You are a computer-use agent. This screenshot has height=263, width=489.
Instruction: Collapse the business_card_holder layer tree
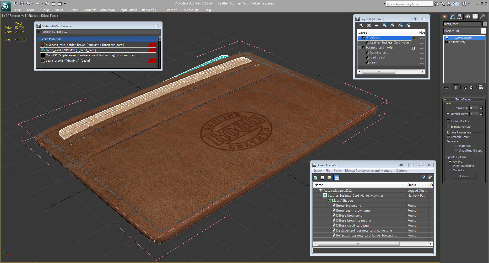360,48
